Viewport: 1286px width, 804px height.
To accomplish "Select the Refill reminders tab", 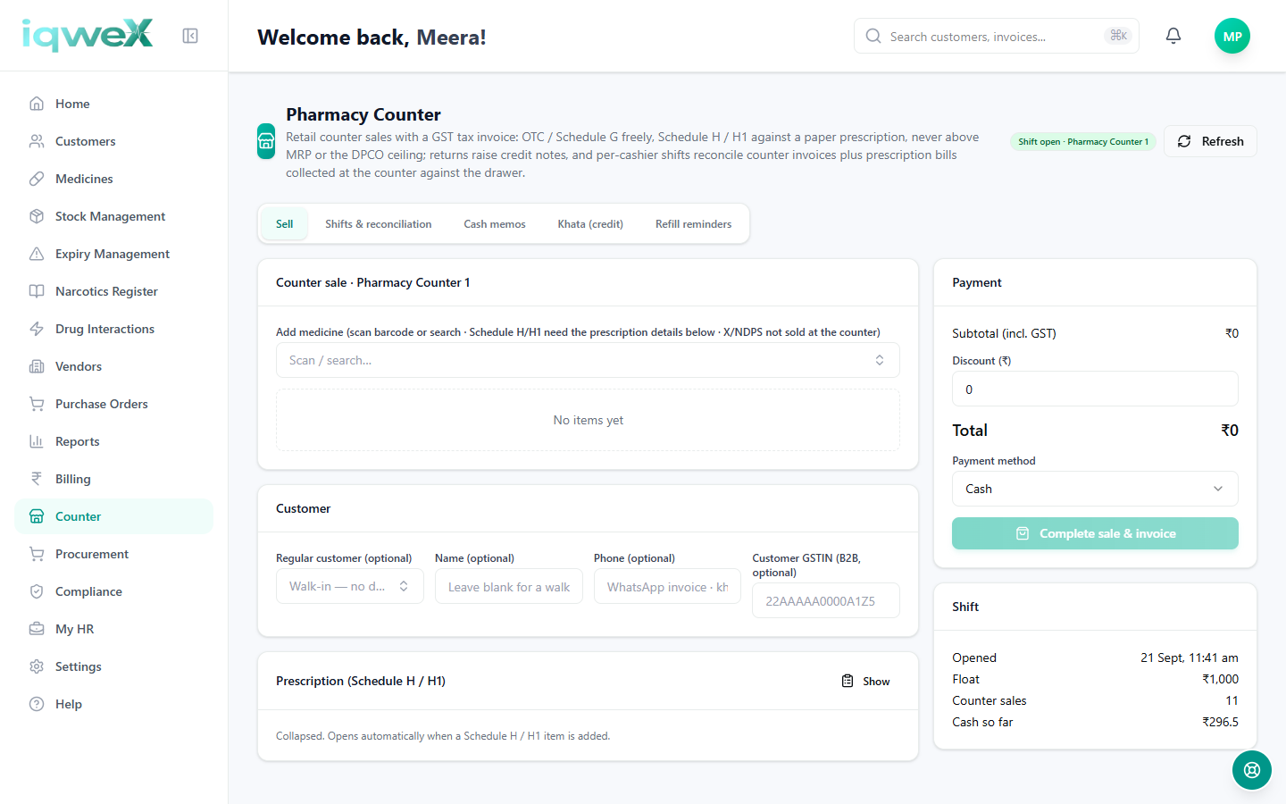I will (x=693, y=224).
